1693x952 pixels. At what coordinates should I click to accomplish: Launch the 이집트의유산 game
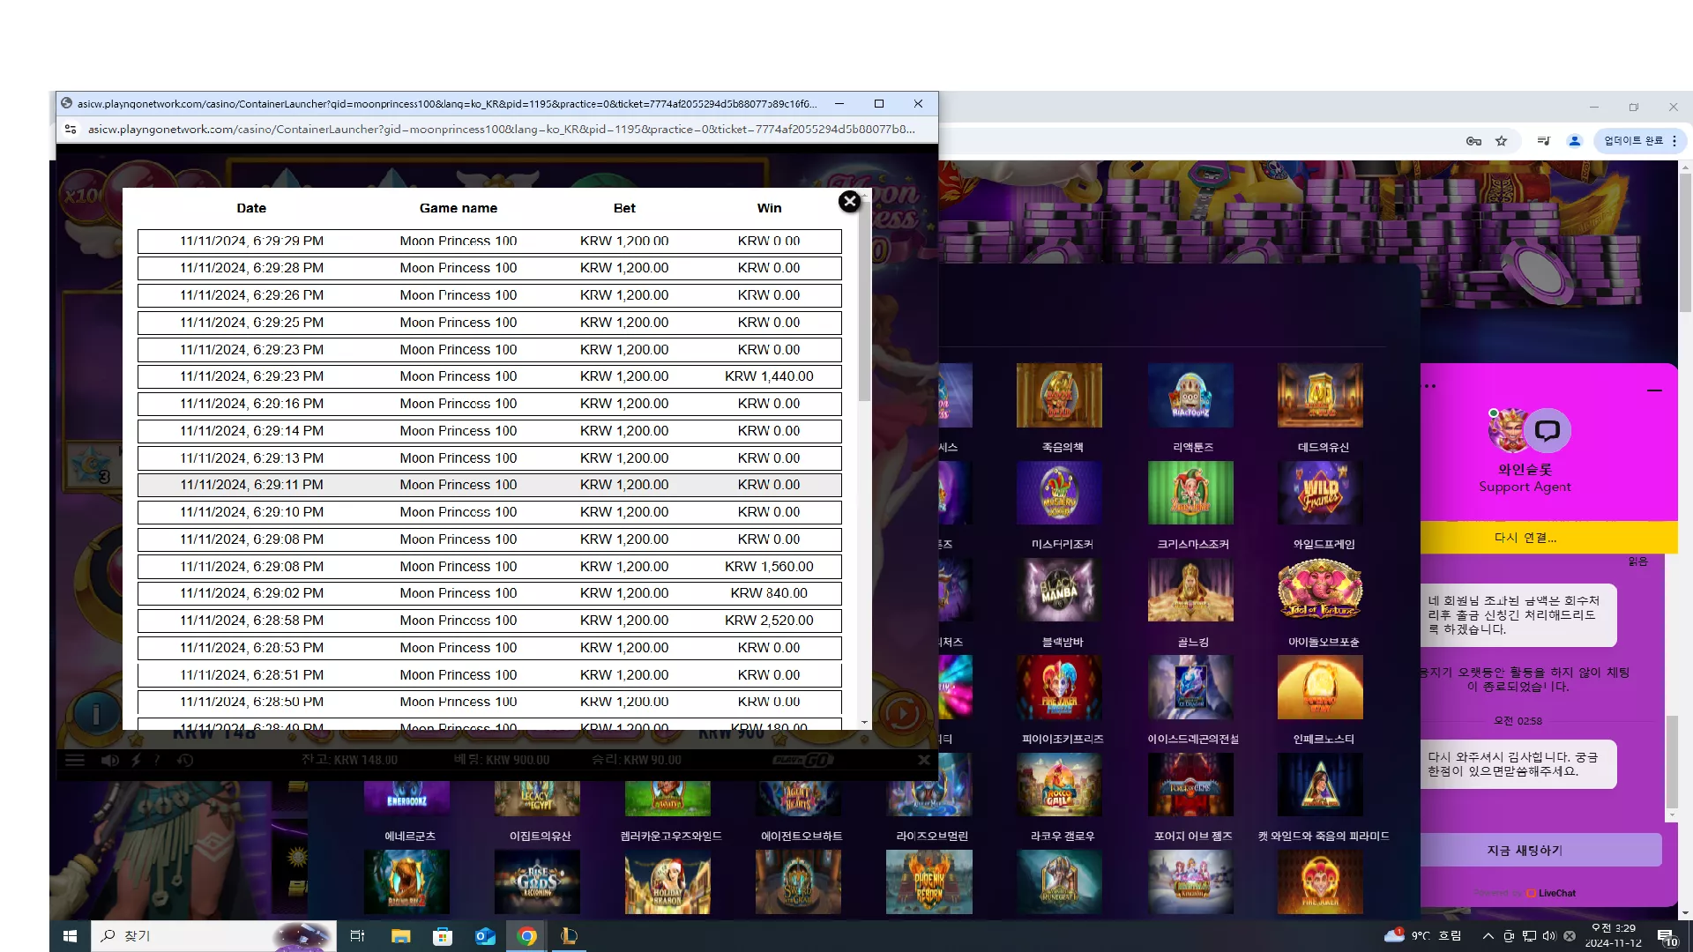pos(537,798)
